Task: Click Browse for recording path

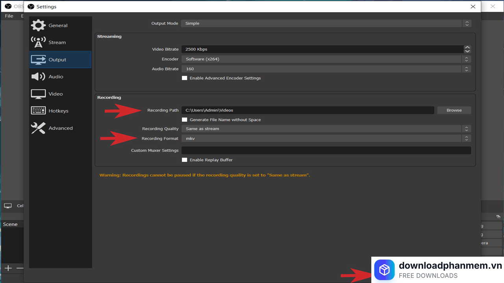Action: pyautogui.click(x=454, y=110)
